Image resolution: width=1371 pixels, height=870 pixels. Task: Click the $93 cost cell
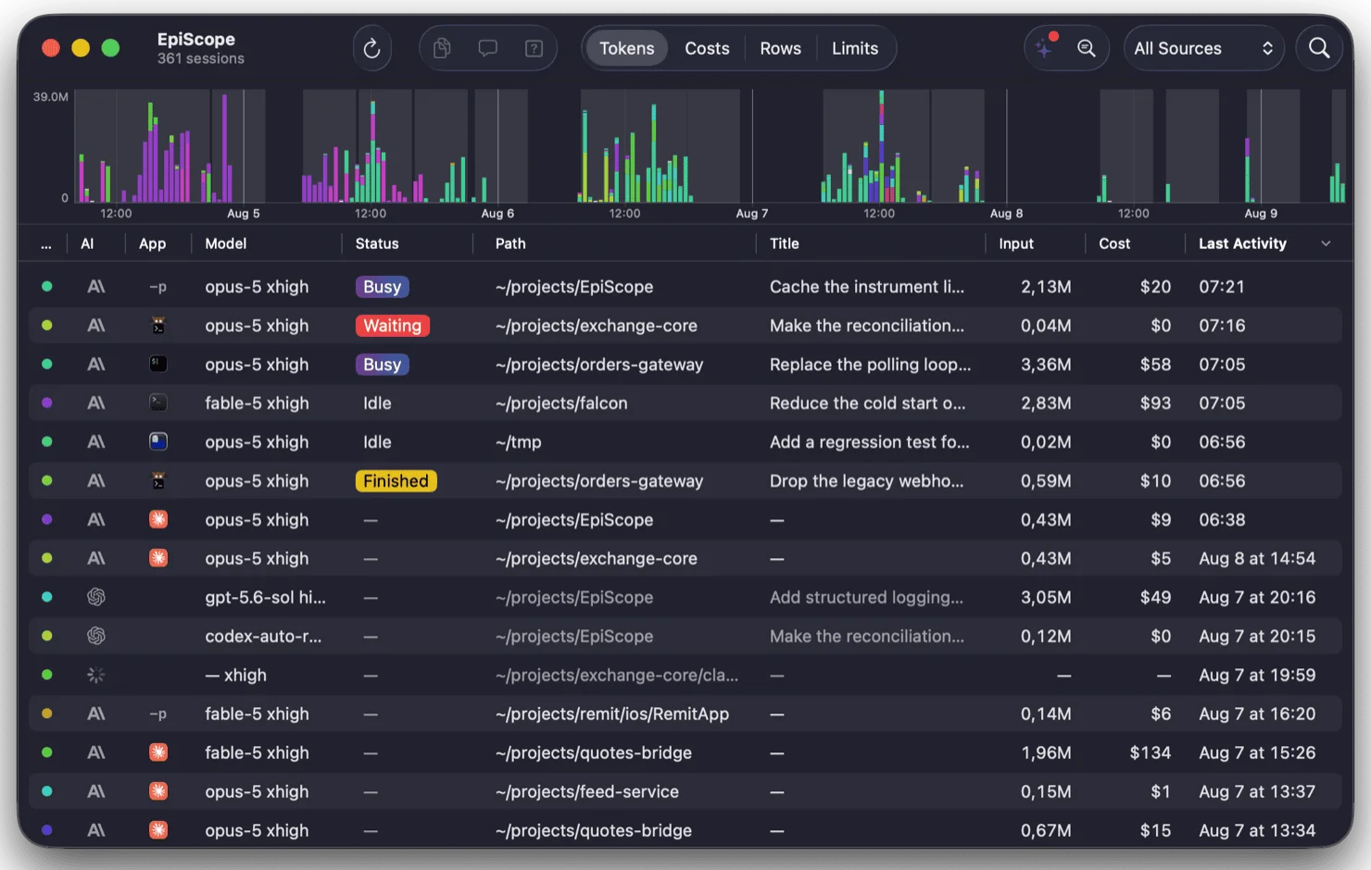click(x=1155, y=404)
